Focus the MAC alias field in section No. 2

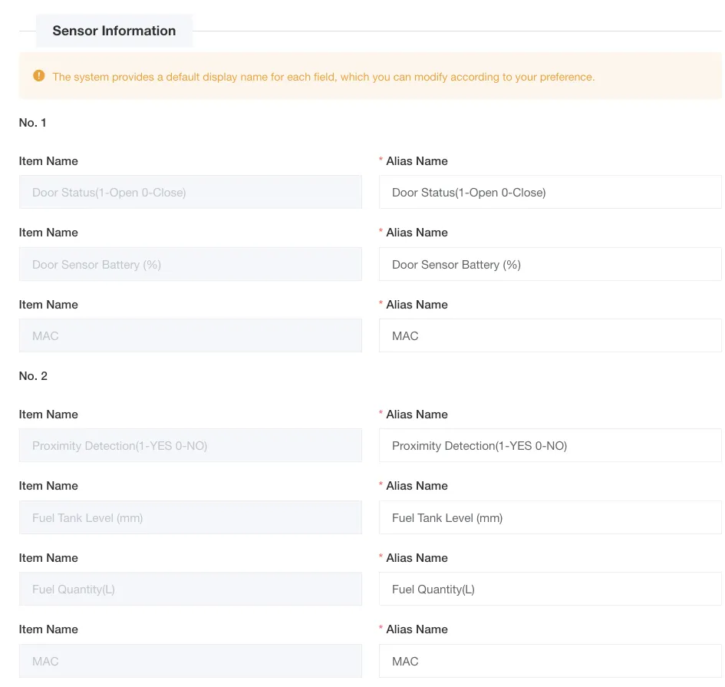pos(549,661)
